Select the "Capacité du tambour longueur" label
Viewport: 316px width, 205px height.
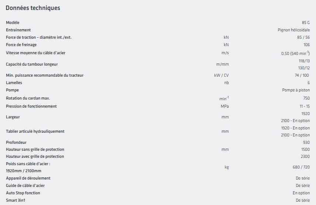pyautogui.click(x=32, y=65)
